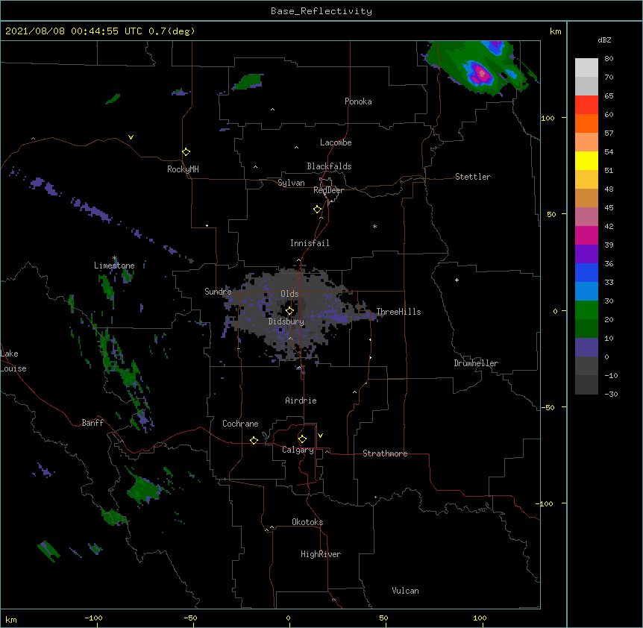Select the yellow diamond marker below RedDeer
Viewport: 643px width, 628px height.
click(x=318, y=210)
